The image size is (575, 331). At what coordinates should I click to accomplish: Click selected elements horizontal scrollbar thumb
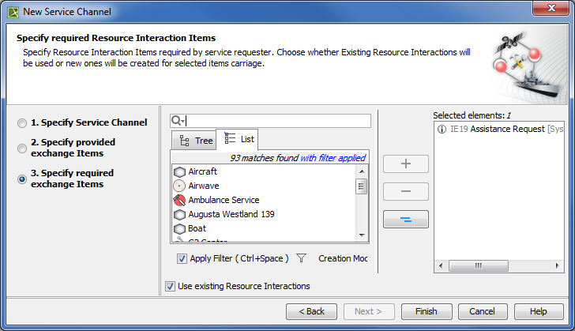coord(479,265)
